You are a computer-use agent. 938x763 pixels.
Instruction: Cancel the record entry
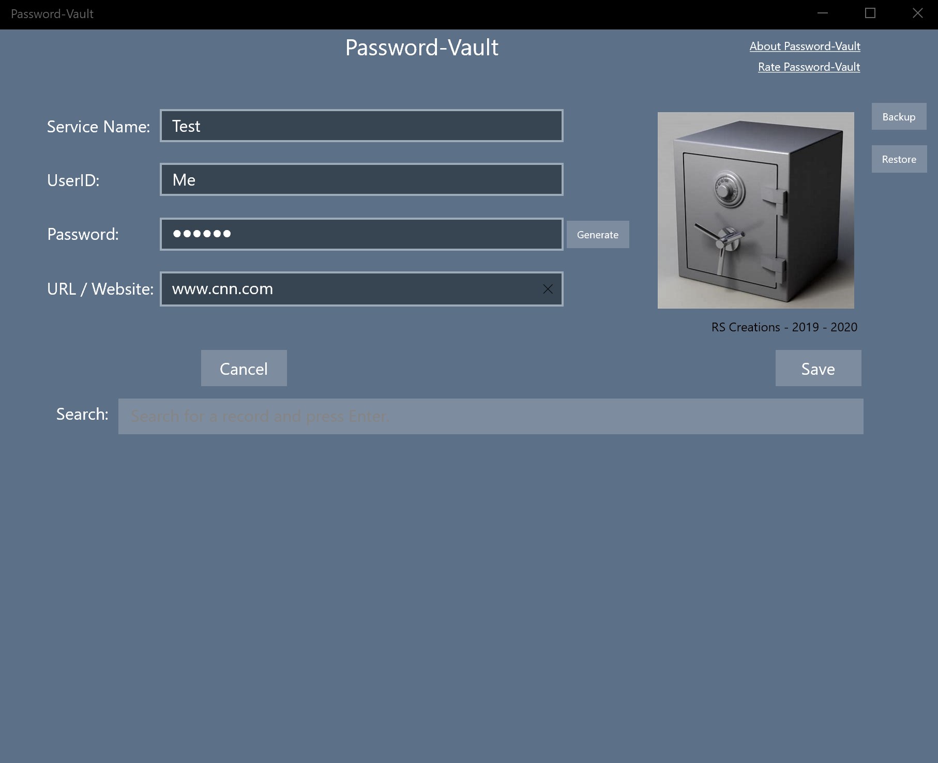pos(244,369)
